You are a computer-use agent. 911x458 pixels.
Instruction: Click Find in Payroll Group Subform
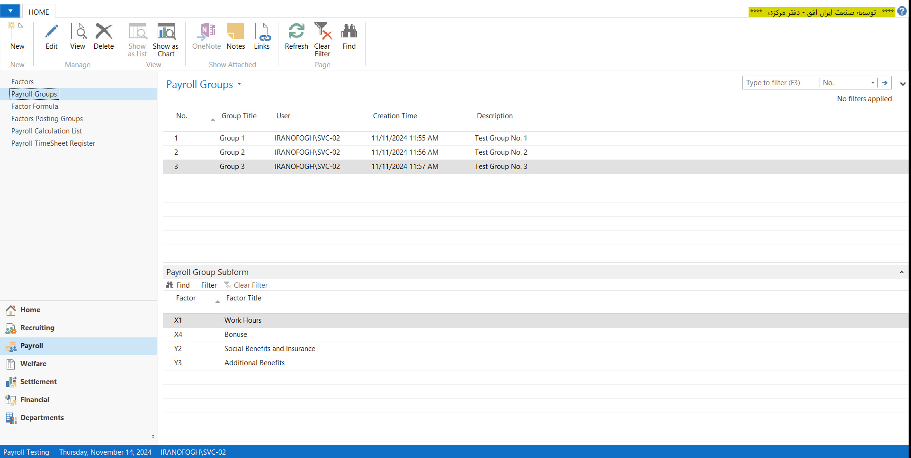tap(178, 285)
